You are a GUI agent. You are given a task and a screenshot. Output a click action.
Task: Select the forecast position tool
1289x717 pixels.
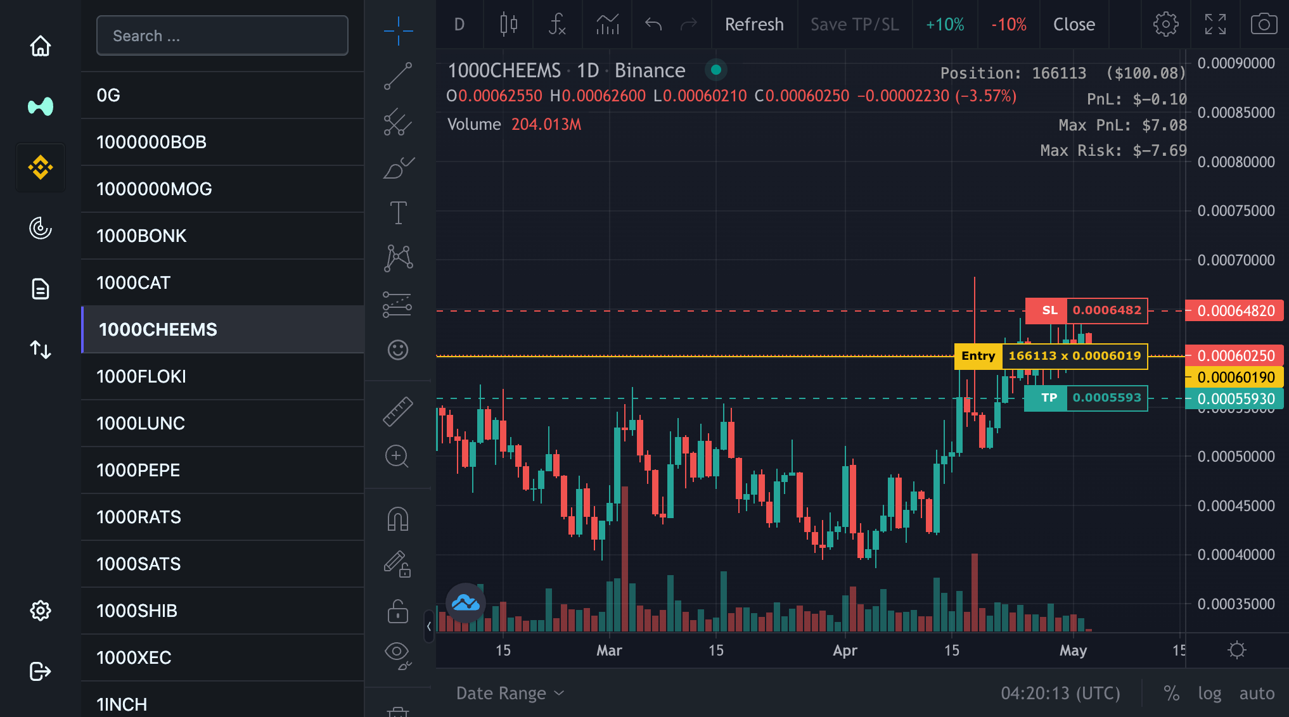(398, 304)
